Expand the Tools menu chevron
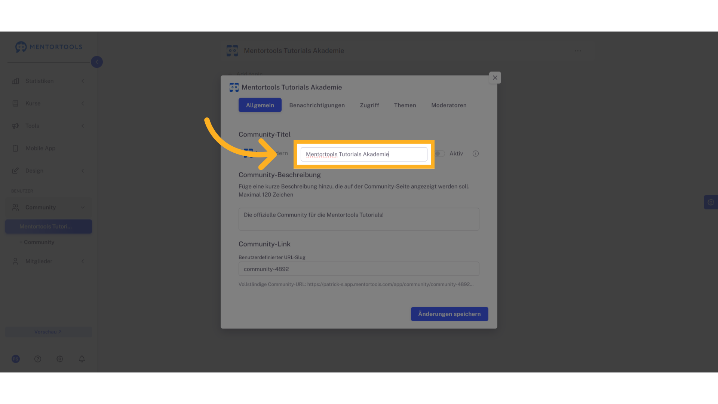The height and width of the screenshot is (404, 718). pyautogui.click(x=83, y=126)
